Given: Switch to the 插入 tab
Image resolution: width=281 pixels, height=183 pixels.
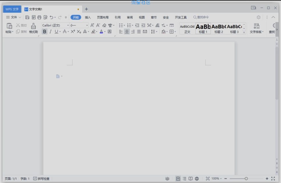Looking at the screenshot, I should [x=88, y=17].
